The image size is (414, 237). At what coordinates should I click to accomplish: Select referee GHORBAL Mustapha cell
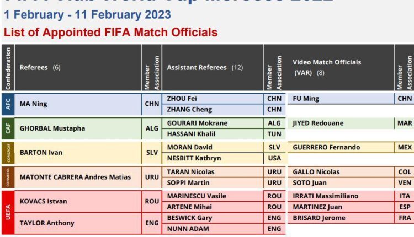click(52, 128)
